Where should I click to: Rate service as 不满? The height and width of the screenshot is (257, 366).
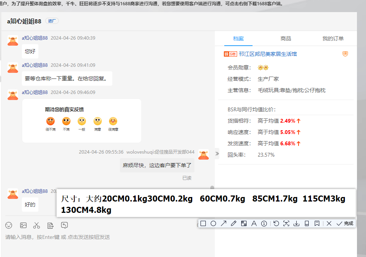(x=66, y=124)
